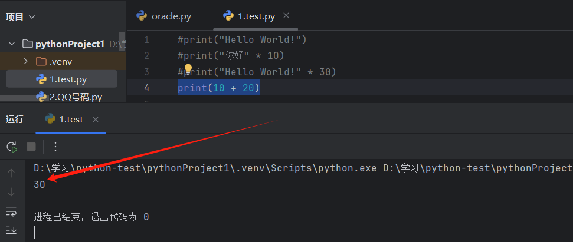The width and height of the screenshot is (573, 242).
Task: Toggle the soft-wrap console icon
Action: pos(11,211)
